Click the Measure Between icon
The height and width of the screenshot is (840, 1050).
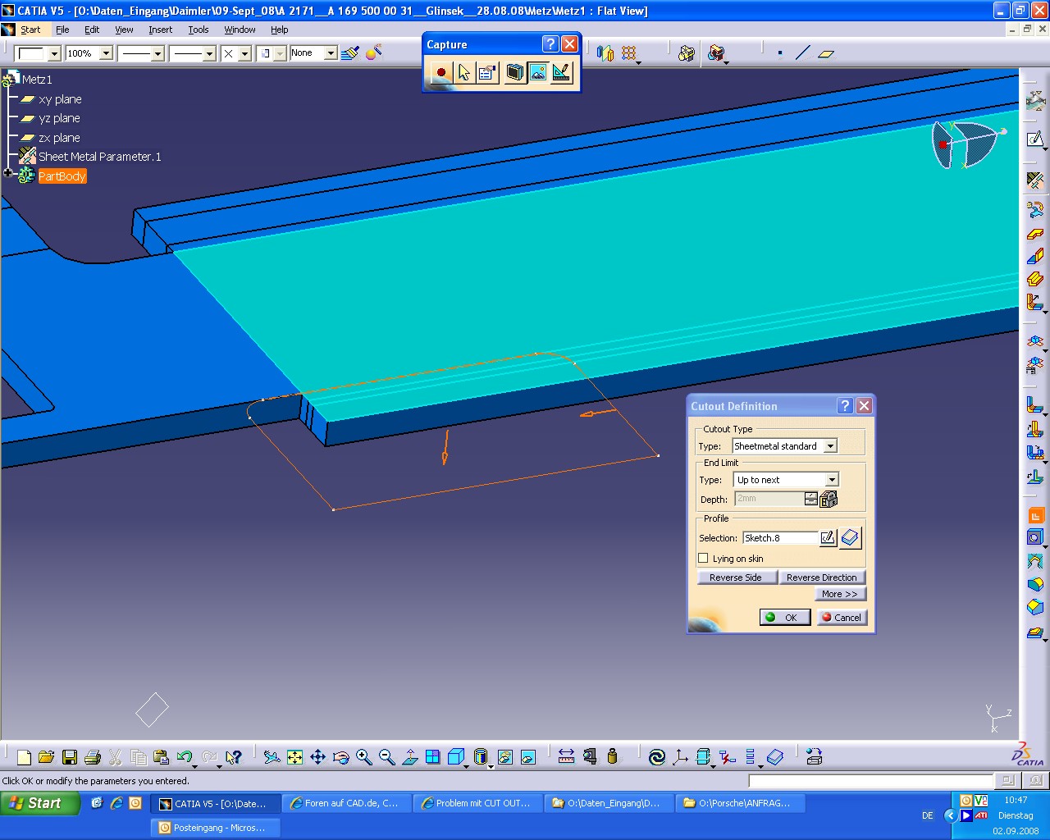click(x=566, y=757)
